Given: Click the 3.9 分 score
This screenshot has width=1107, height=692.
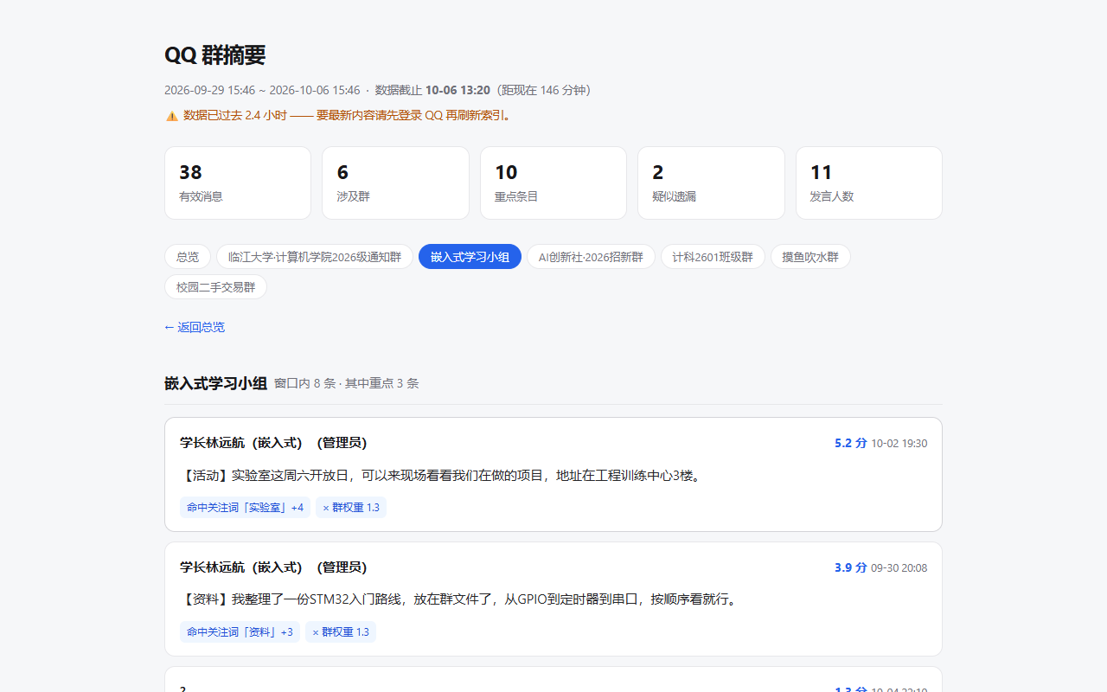Looking at the screenshot, I should point(850,567).
